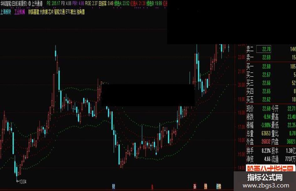
Task: Click the 绿色B: 19.99 indicator value
Action: click(154, 3)
